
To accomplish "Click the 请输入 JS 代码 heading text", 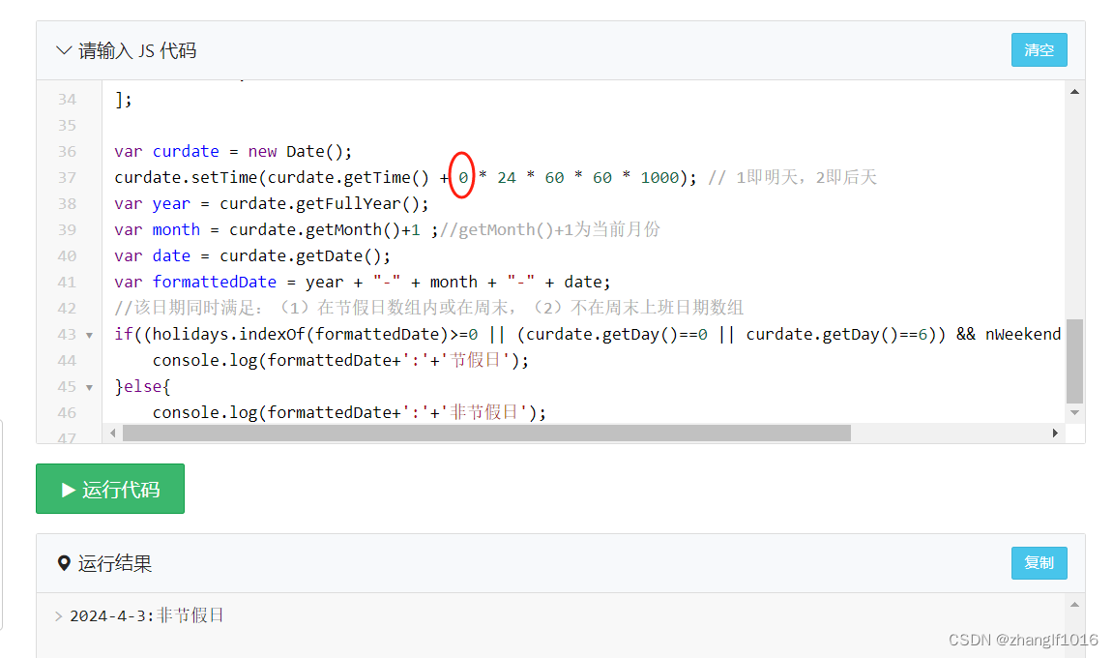I will 137,50.
